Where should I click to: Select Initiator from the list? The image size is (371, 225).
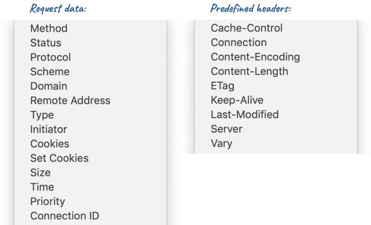pyautogui.click(x=90, y=129)
